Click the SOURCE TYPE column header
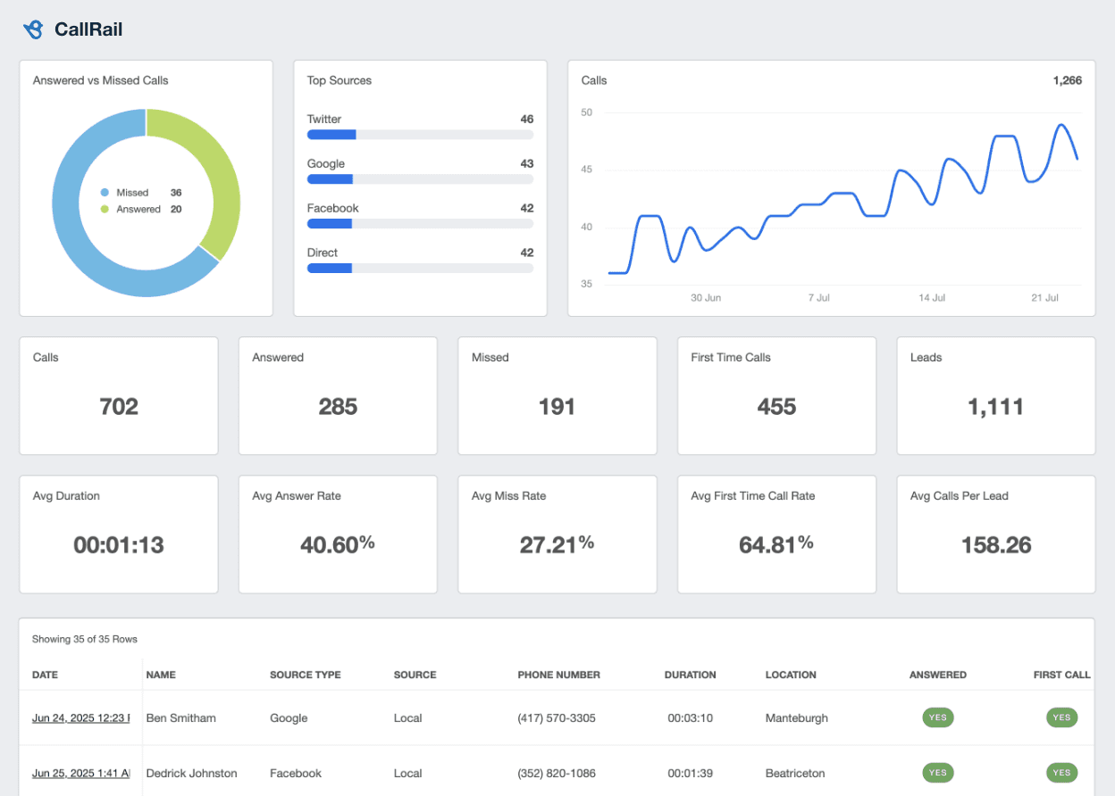This screenshot has height=796, width=1115. [x=305, y=675]
